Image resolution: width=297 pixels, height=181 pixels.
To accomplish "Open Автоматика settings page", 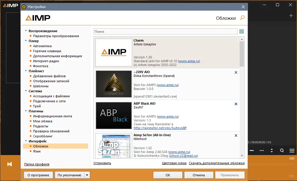I will 42,46.
